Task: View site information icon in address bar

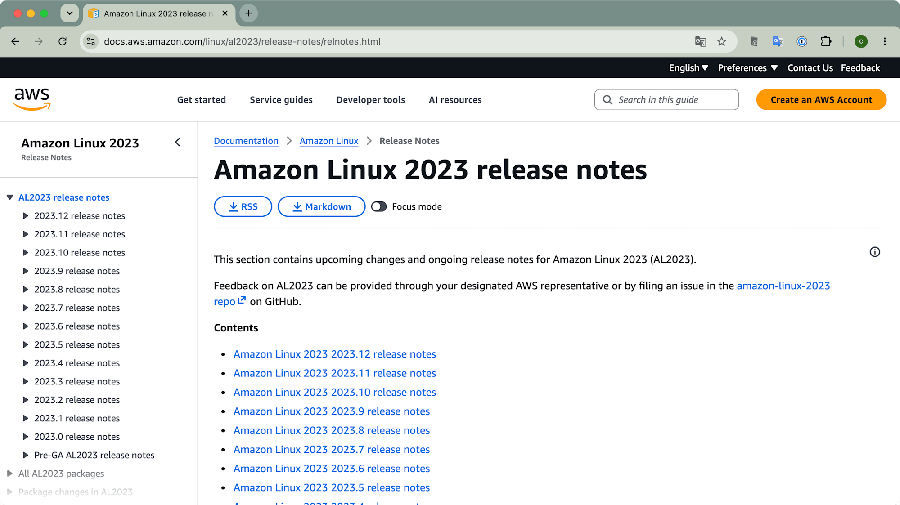Action: [x=91, y=41]
